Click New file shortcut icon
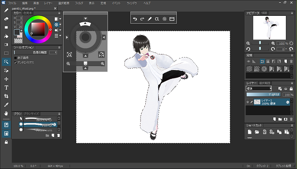This screenshot has height=169, width=297. (250, 132)
